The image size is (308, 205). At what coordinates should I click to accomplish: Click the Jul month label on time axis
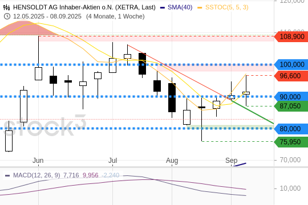(113, 161)
